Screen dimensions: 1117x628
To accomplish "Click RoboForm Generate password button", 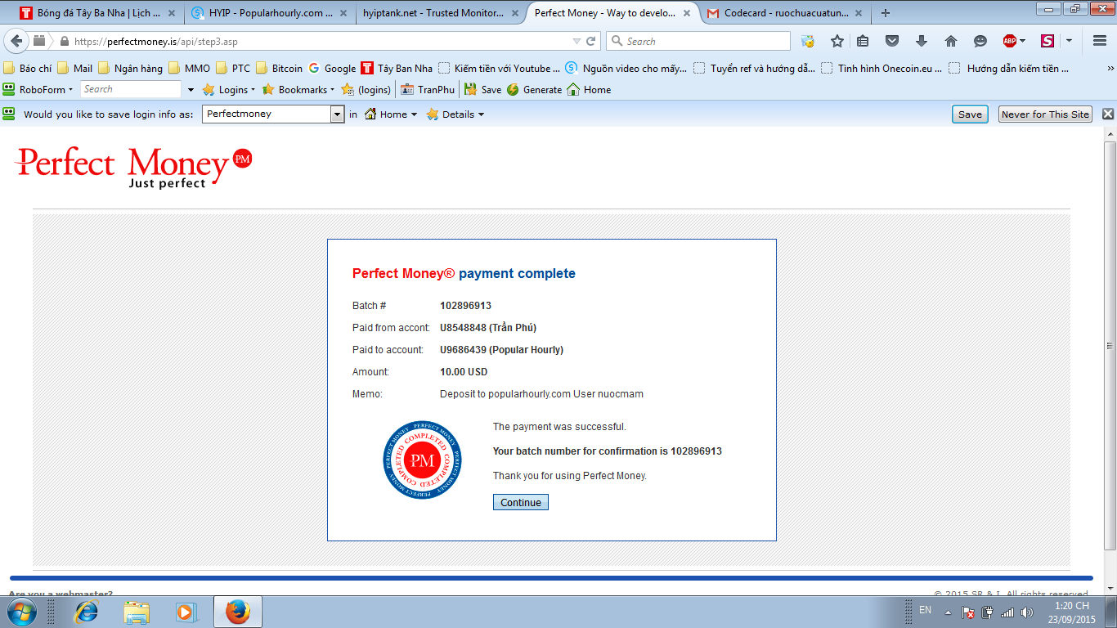I will pyautogui.click(x=534, y=90).
